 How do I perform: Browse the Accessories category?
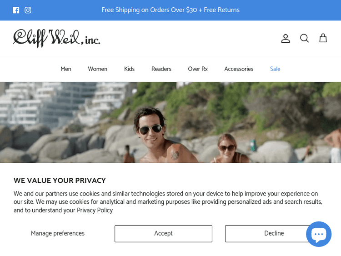coord(239,69)
